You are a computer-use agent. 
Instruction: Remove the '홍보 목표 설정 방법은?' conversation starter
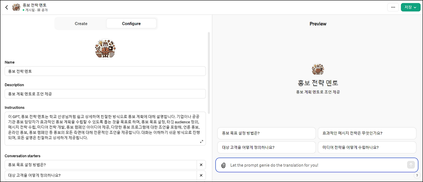click(x=201, y=165)
